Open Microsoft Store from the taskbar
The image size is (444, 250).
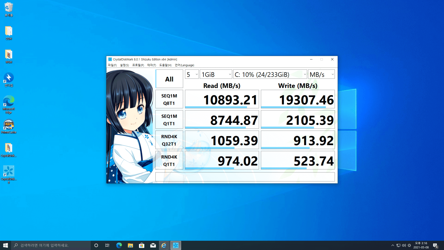point(142,245)
